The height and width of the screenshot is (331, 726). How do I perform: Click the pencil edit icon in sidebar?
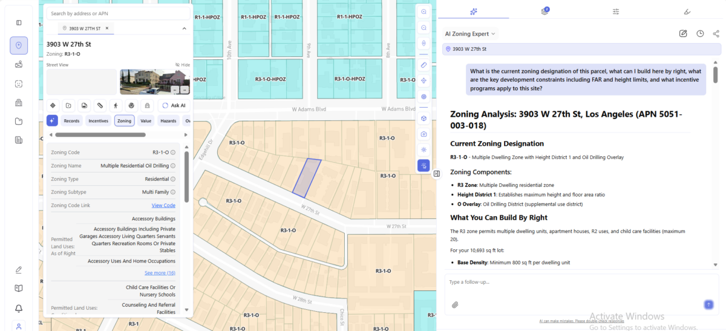pos(19,270)
